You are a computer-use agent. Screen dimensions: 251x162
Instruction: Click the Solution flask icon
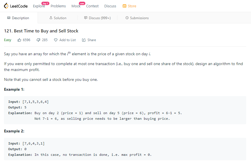(51, 18)
